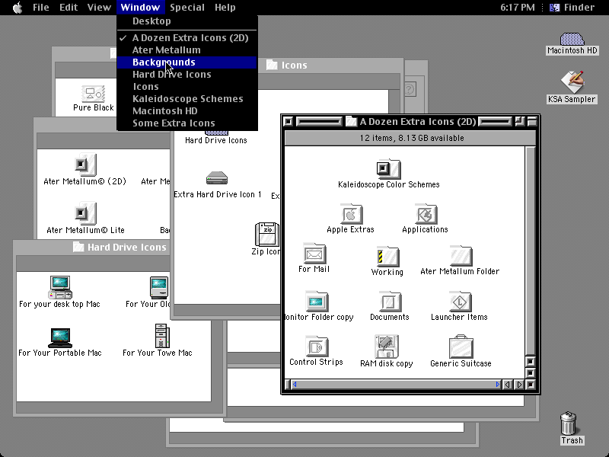Click the zoom box of A Dozen Extra Icons window

click(519, 122)
